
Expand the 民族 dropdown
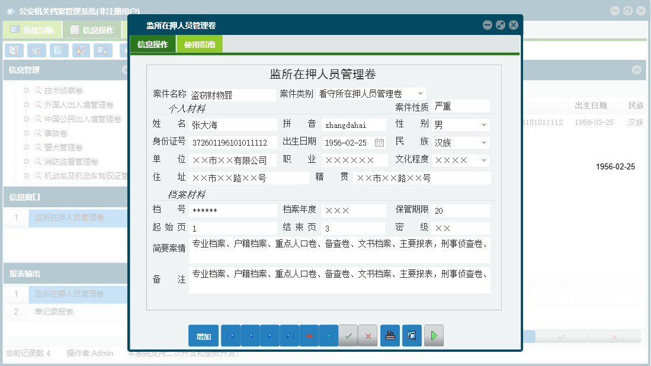[483, 142]
